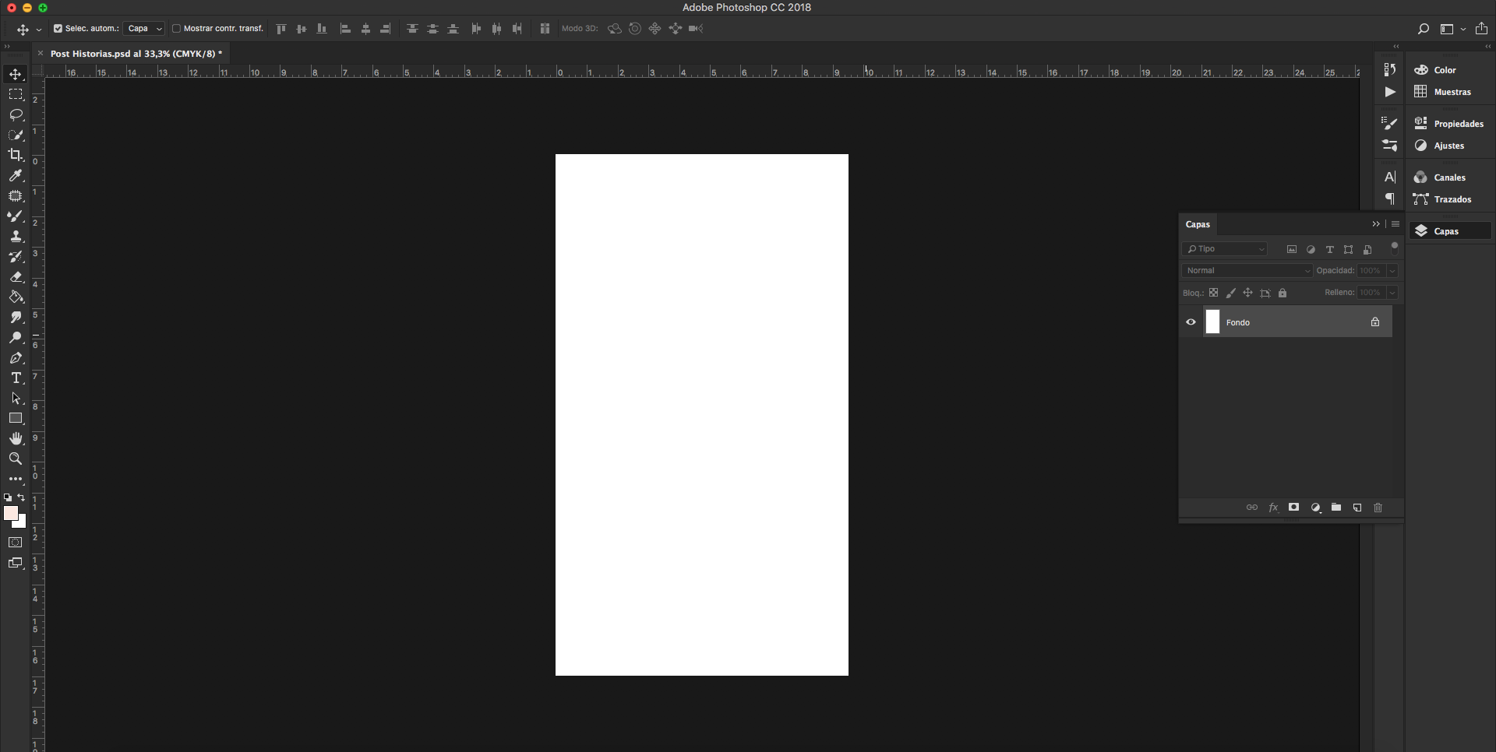Image resolution: width=1496 pixels, height=752 pixels.
Task: Toggle lock transparent pixels
Action: 1214,293
